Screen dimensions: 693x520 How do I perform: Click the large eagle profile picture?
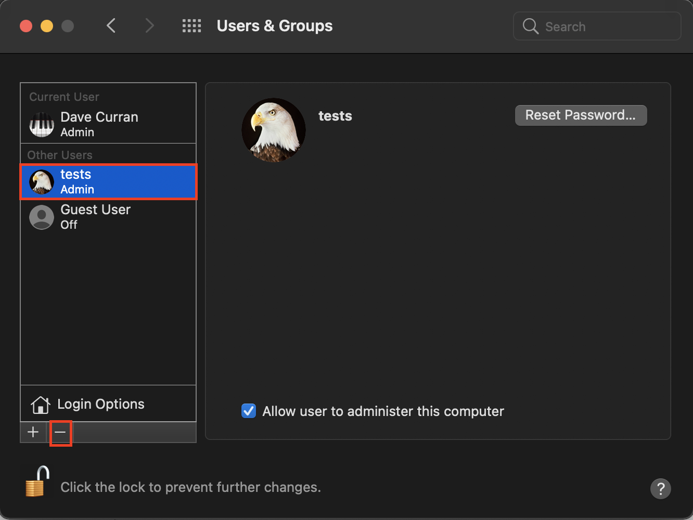[274, 130]
